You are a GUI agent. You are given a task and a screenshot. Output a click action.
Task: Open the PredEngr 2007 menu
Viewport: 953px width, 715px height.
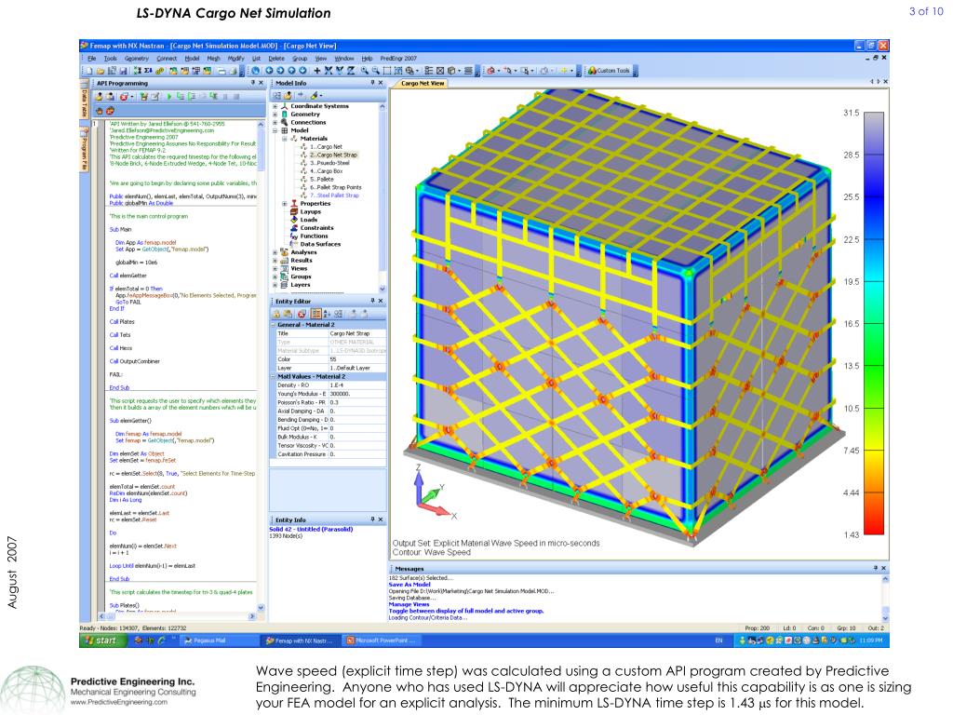pos(398,59)
